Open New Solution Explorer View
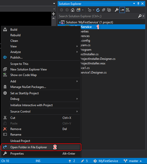Screen dimensions: 147x164 pyautogui.click(x=41, y=69)
